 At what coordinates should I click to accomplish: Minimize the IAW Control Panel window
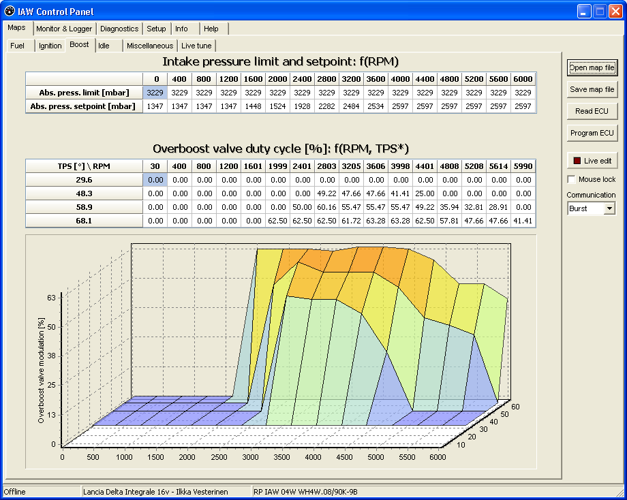coord(584,11)
